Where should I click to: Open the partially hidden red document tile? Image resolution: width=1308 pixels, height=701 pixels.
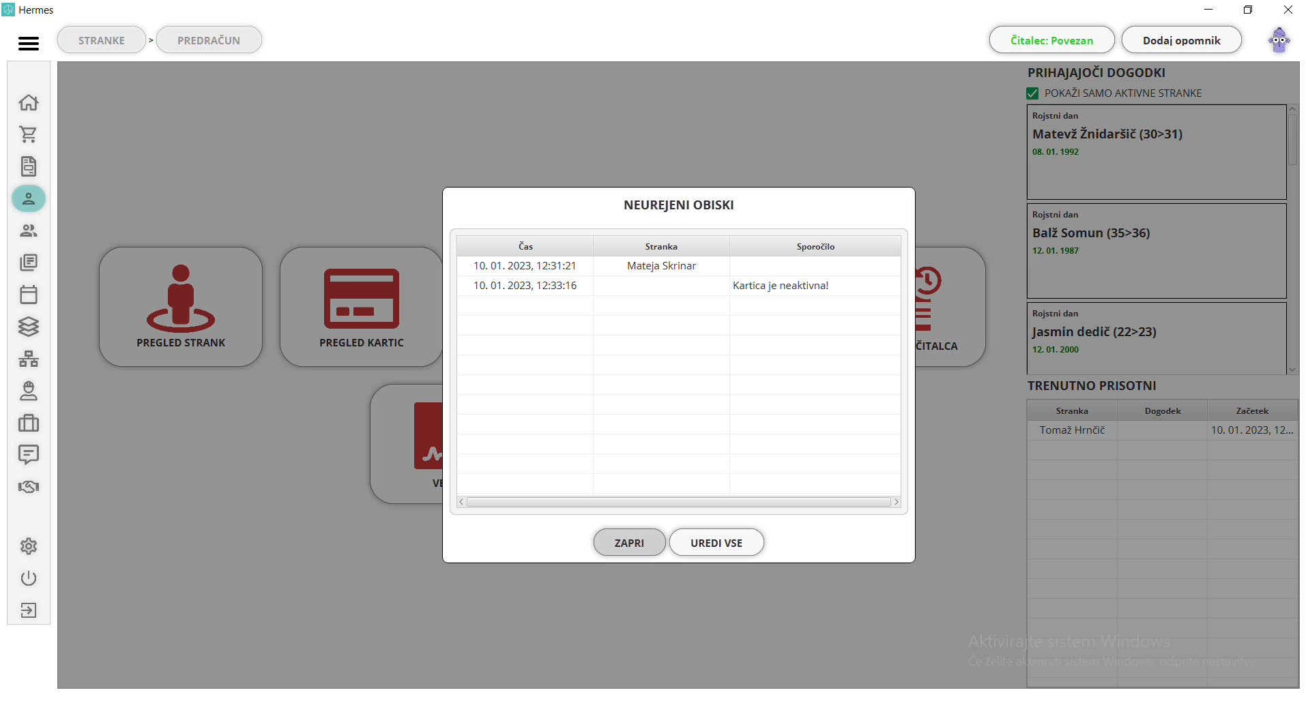click(x=407, y=444)
